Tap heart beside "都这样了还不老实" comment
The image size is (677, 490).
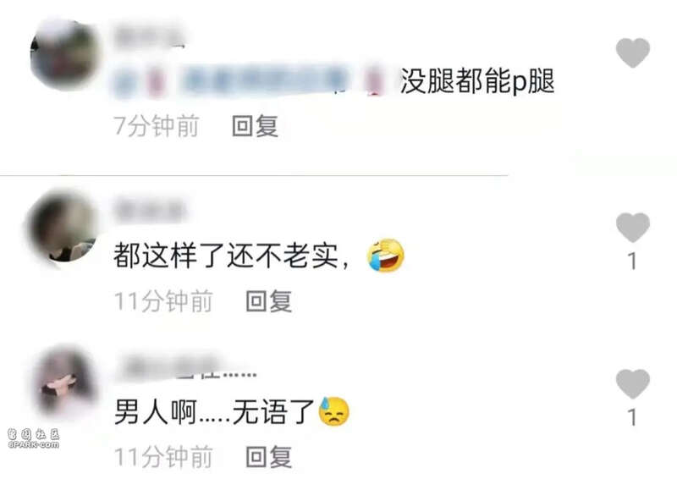coord(632,228)
